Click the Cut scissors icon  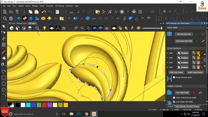pos(24,12)
